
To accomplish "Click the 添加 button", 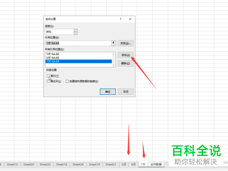I will [125, 55].
